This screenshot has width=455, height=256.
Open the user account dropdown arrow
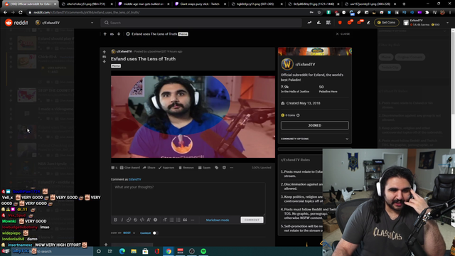(x=447, y=23)
